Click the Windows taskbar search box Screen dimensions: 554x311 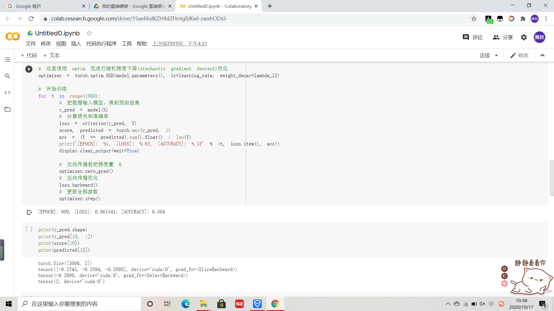coord(79,304)
